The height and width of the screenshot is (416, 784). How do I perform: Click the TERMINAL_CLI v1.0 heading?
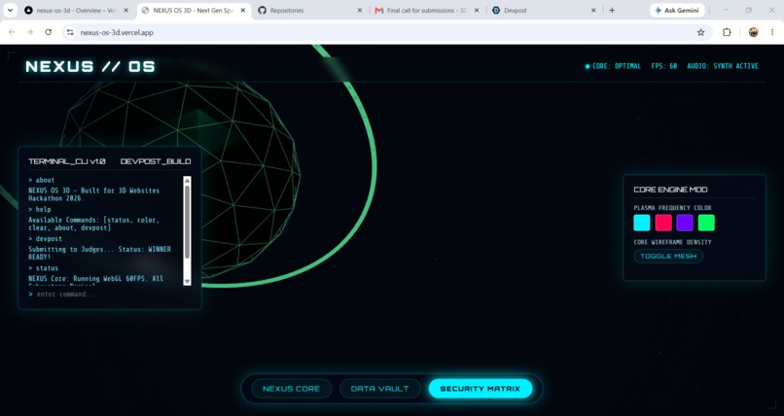(x=67, y=161)
